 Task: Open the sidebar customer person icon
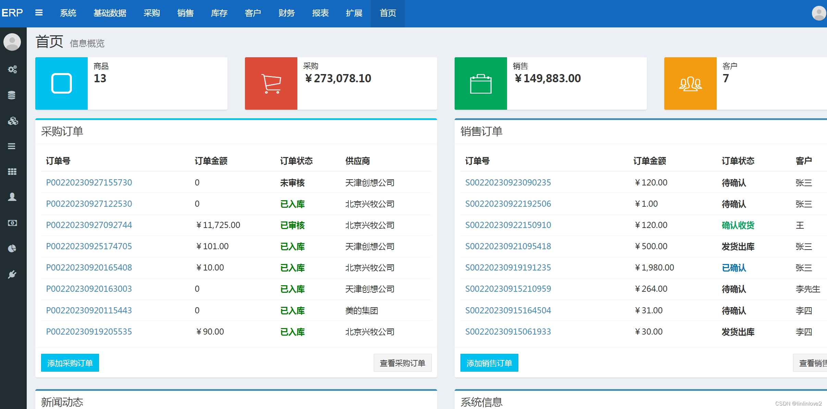12,197
